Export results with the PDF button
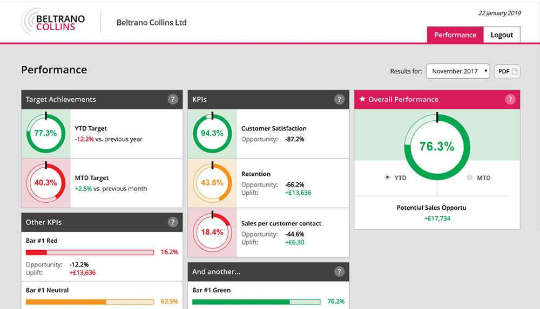Viewport: 540px width, 309px height. (507, 71)
